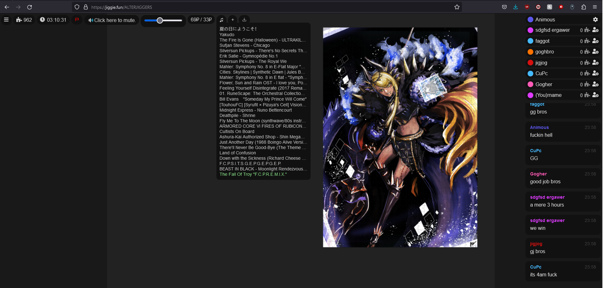Select 'Erik Satie - Gymnopédie No.1' track
603x288 pixels.
[249, 56]
